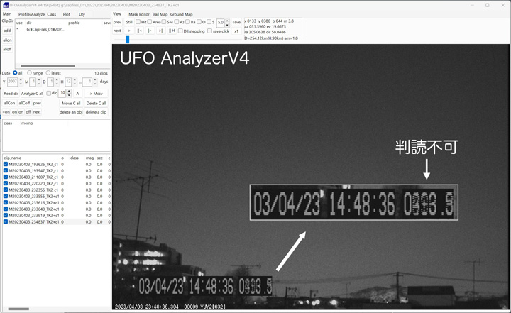Click the save button beside 5.0 value
Screen dimensions: 511x313
236,22
